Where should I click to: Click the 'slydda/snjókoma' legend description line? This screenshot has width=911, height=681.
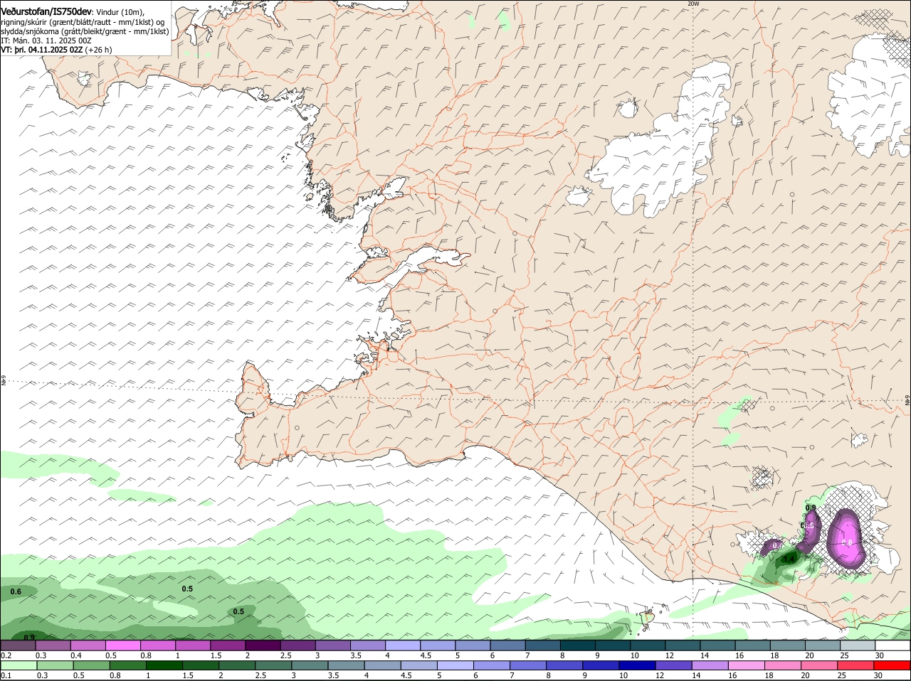tap(85, 31)
